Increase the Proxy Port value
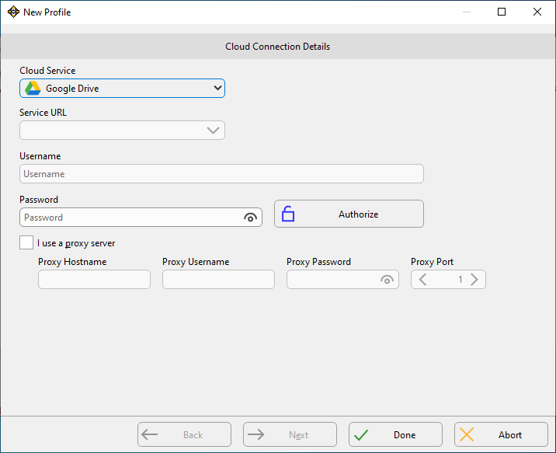Viewport: 556px width, 453px height. [474, 280]
